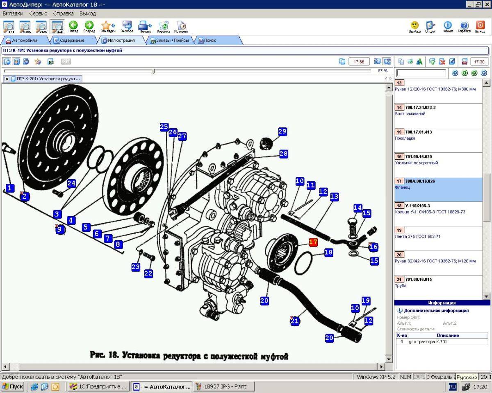The height and width of the screenshot is (393, 492).
Task: Toggle the parts list right layout button
Action: tap(387, 61)
